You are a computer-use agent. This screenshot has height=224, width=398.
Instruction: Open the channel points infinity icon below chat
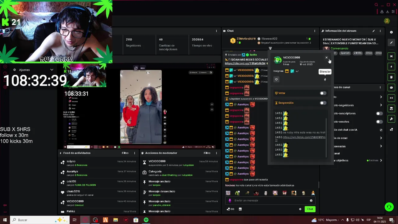[x=230, y=209]
